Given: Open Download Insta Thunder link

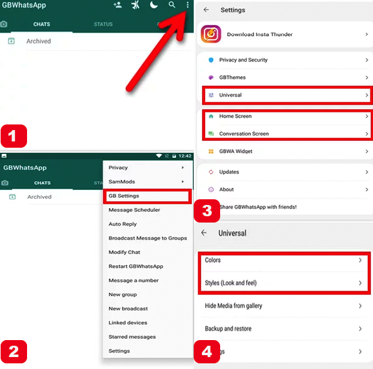Looking at the screenshot, I should (x=285, y=34).
